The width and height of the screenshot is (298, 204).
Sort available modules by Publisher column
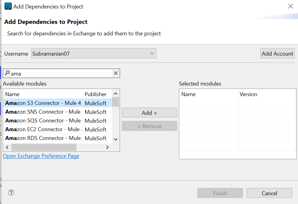pos(97,94)
